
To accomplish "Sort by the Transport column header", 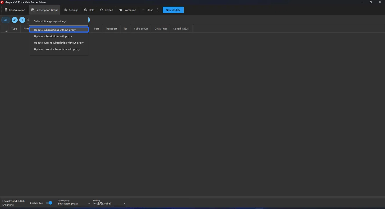I will pos(111,29).
